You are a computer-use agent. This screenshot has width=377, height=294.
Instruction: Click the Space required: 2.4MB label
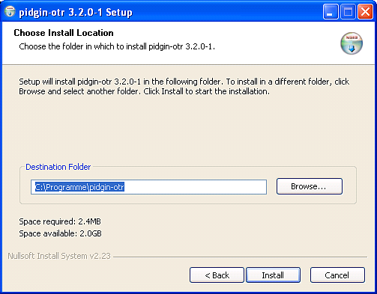coord(60,221)
